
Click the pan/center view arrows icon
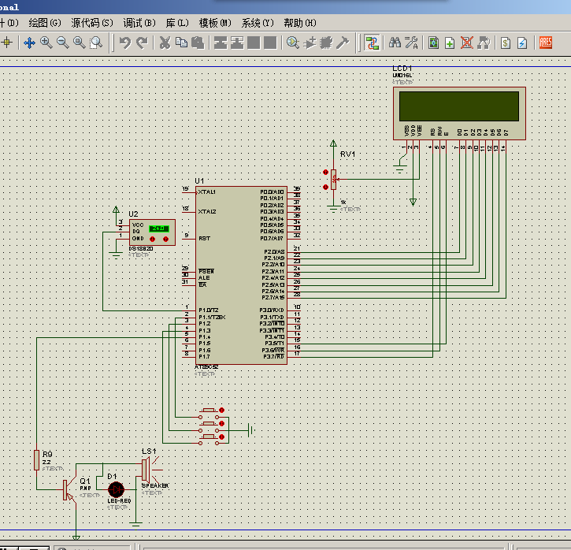[x=29, y=43]
